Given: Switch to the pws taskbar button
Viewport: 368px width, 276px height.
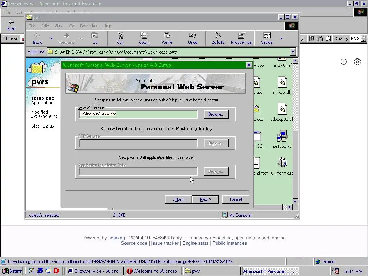Looking at the screenshot, I should 212,271.
